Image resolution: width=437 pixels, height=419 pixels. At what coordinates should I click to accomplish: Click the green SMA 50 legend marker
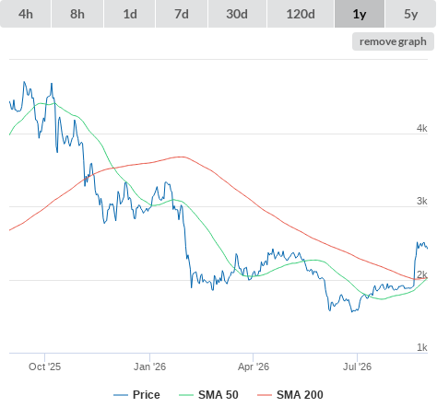[x=186, y=395]
